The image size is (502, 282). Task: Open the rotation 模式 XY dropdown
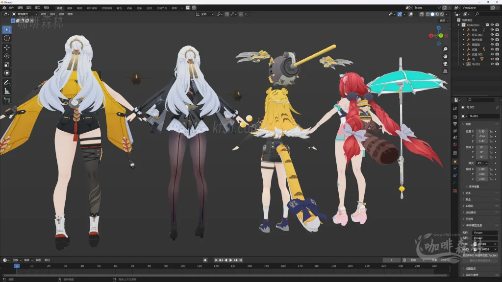pos(482,163)
